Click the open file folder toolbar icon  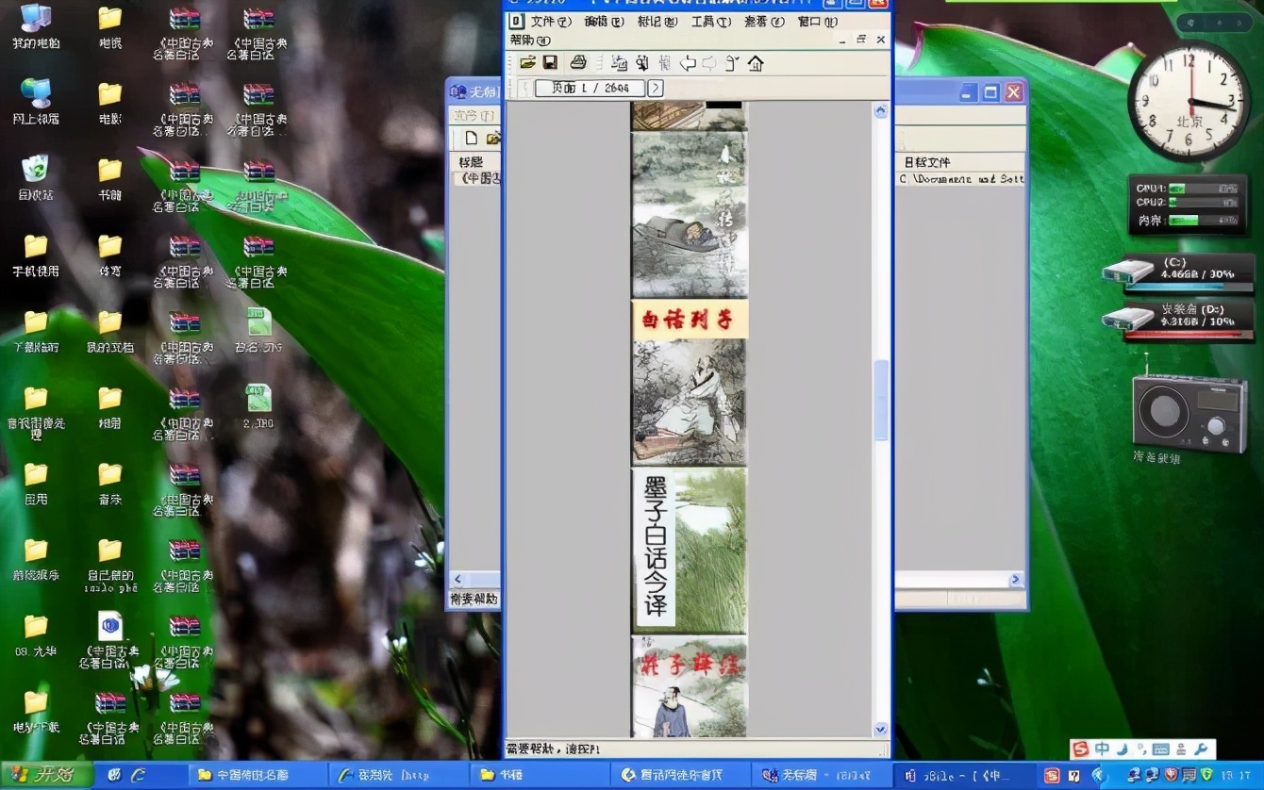click(527, 63)
